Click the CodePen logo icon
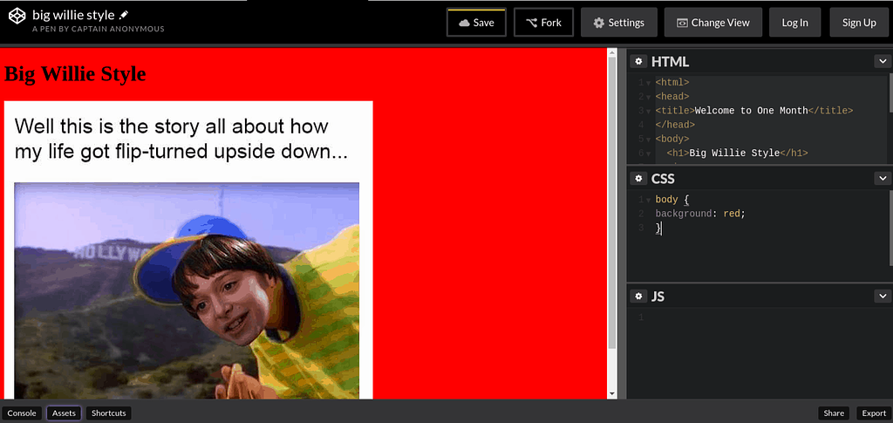The width and height of the screenshot is (893, 423). [x=17, y=16]
